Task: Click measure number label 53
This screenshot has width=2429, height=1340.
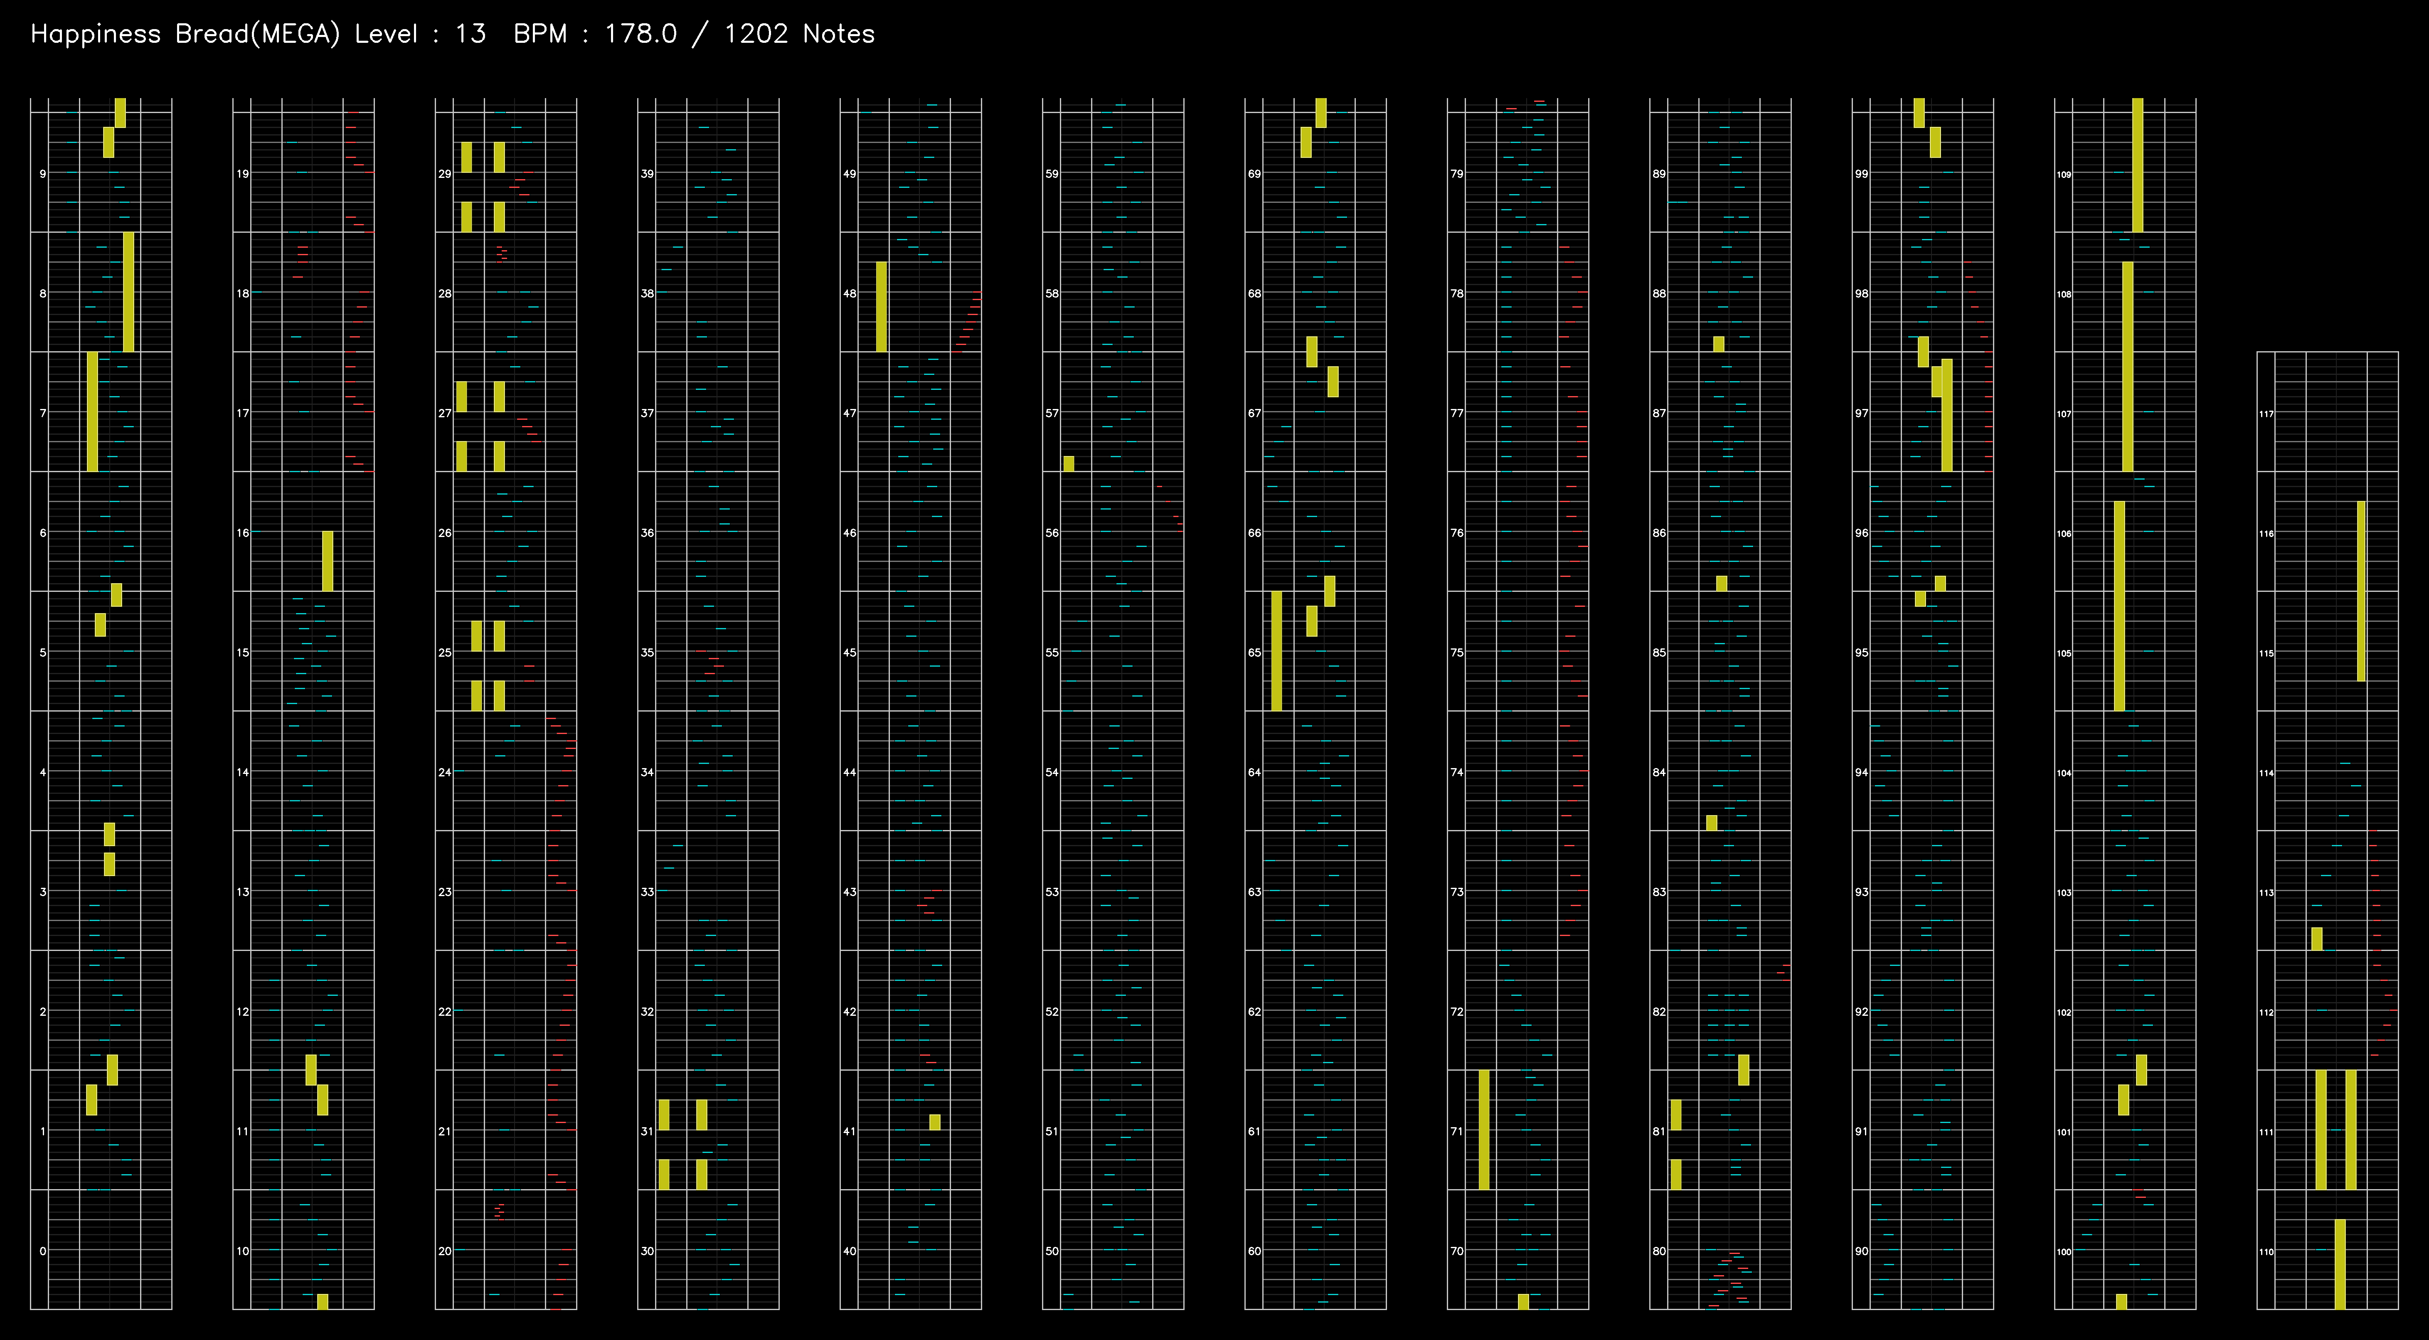Action: pyautogui.click(x=1052, y=892)
